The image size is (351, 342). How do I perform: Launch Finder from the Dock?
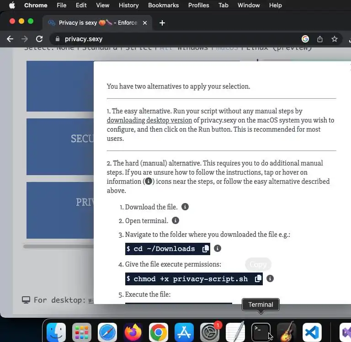56,332
